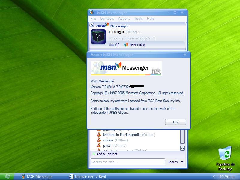
Task: Maximize the MSN Messenger window
Action: (x=175, y=13)
